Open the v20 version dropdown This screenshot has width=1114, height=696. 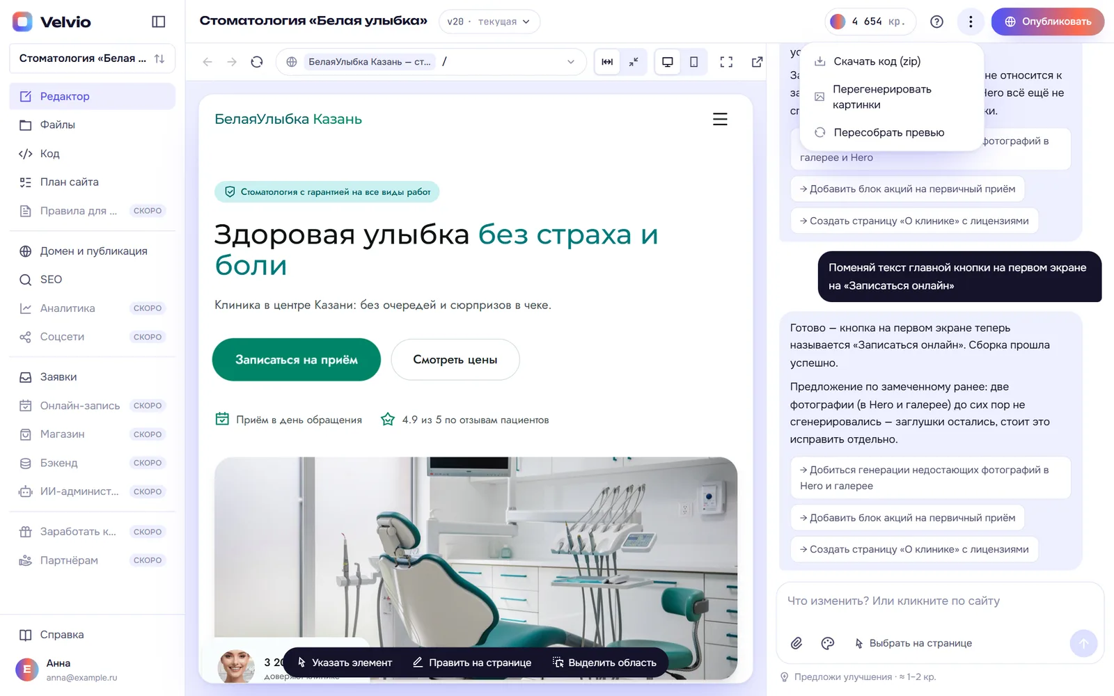pos(489,22)
